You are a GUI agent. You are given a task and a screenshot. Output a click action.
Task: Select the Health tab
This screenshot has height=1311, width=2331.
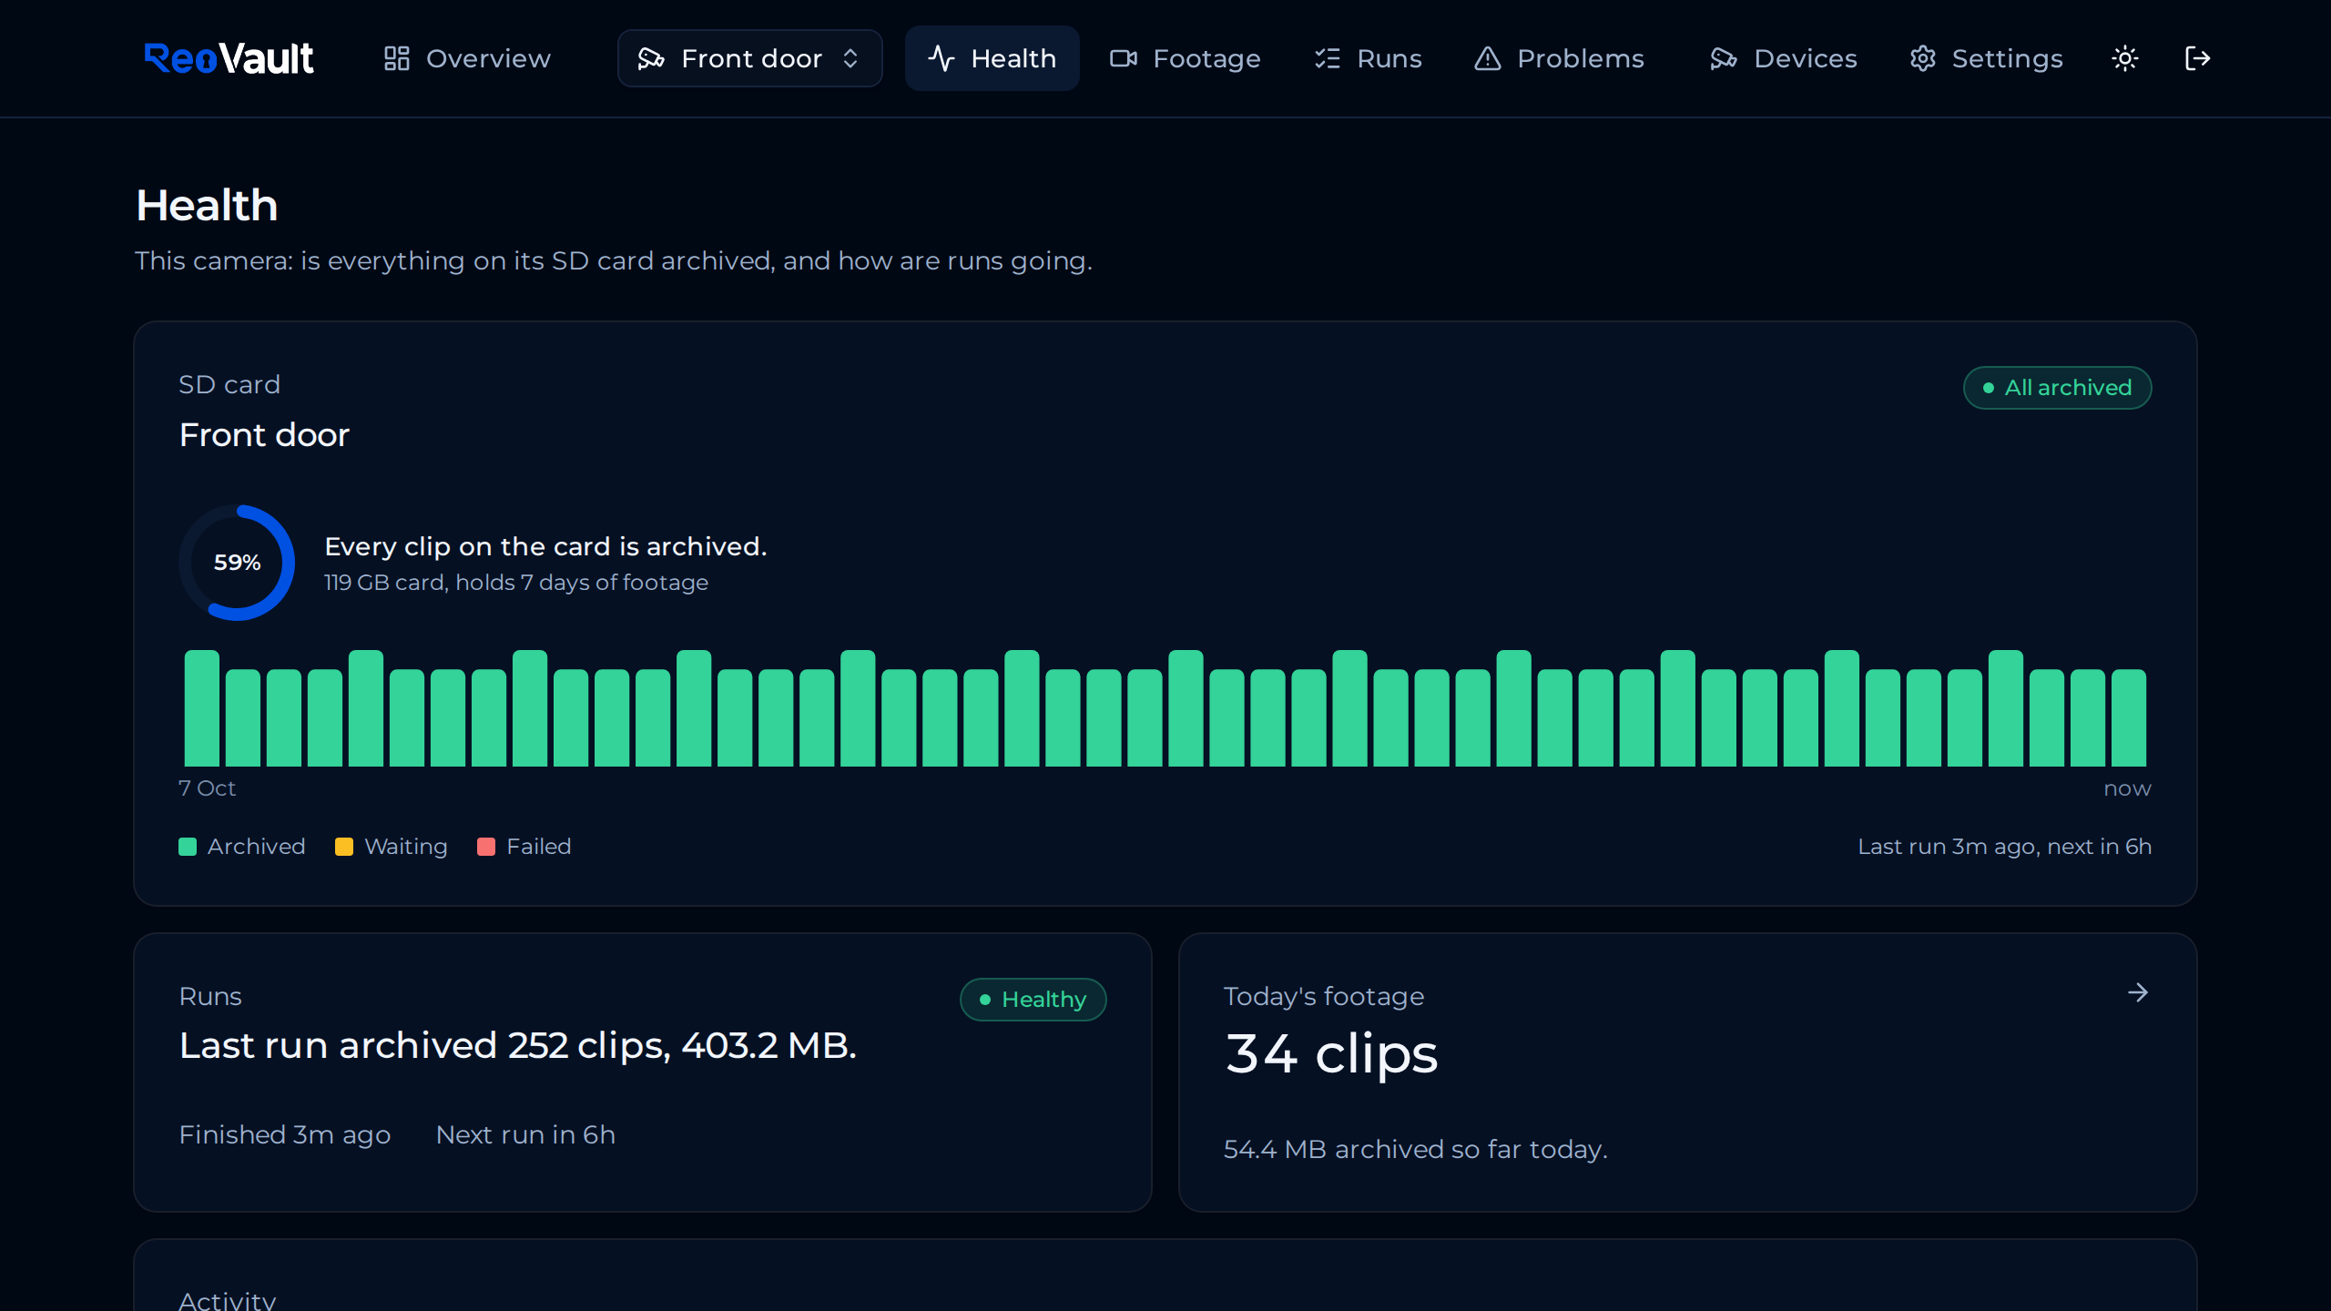[992, 58]
